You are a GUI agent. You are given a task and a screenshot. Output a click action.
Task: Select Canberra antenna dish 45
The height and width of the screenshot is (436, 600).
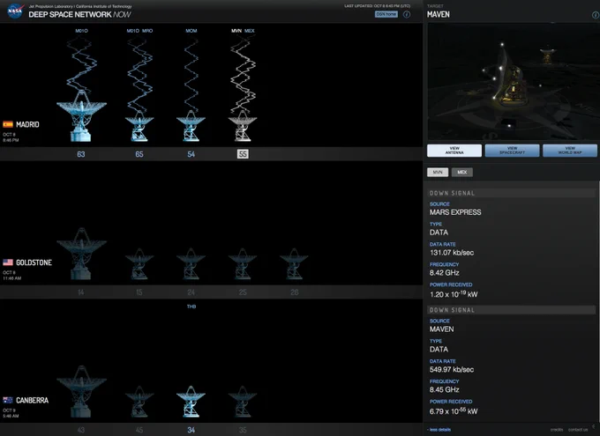pos(139,402)
